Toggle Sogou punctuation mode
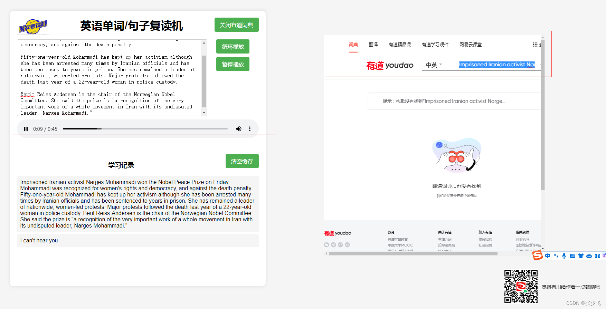Image resolution: width=606 pixels, height=309 pixels. pyautogui.click(x=556, y=256)
